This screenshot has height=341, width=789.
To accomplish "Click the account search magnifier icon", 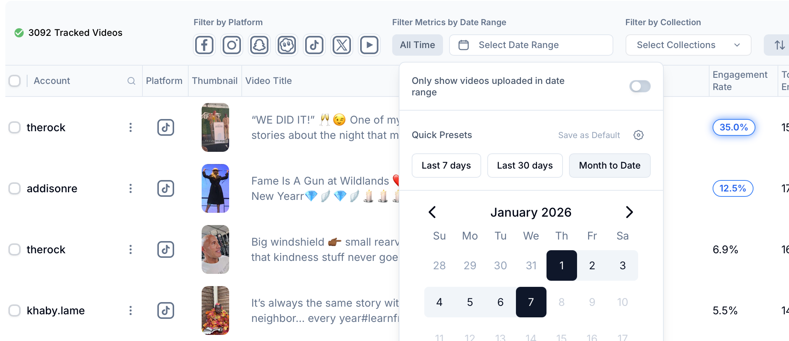I will pos(131,81).
